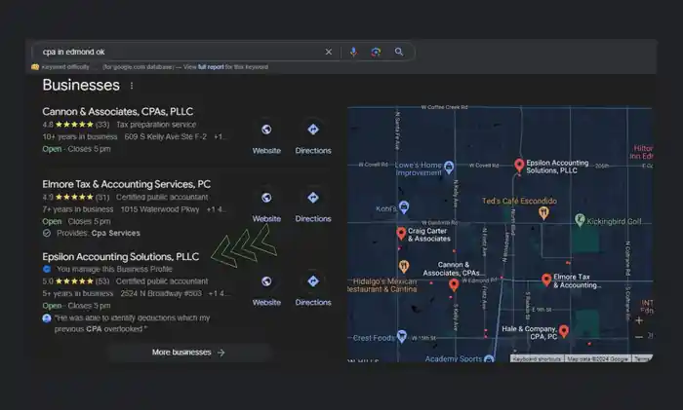Click the Craig Carter & Associates map pin
The image size is (683, 410).
click(x=401, y=234)
